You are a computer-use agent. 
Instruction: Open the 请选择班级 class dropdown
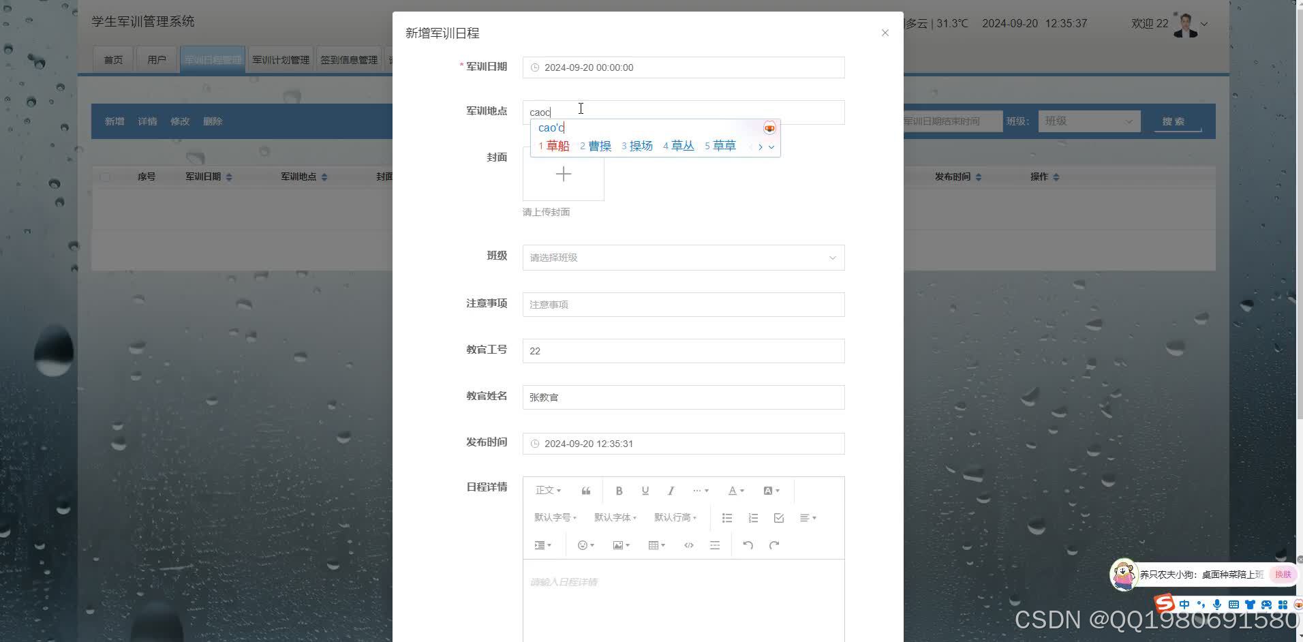coord(682,257)
